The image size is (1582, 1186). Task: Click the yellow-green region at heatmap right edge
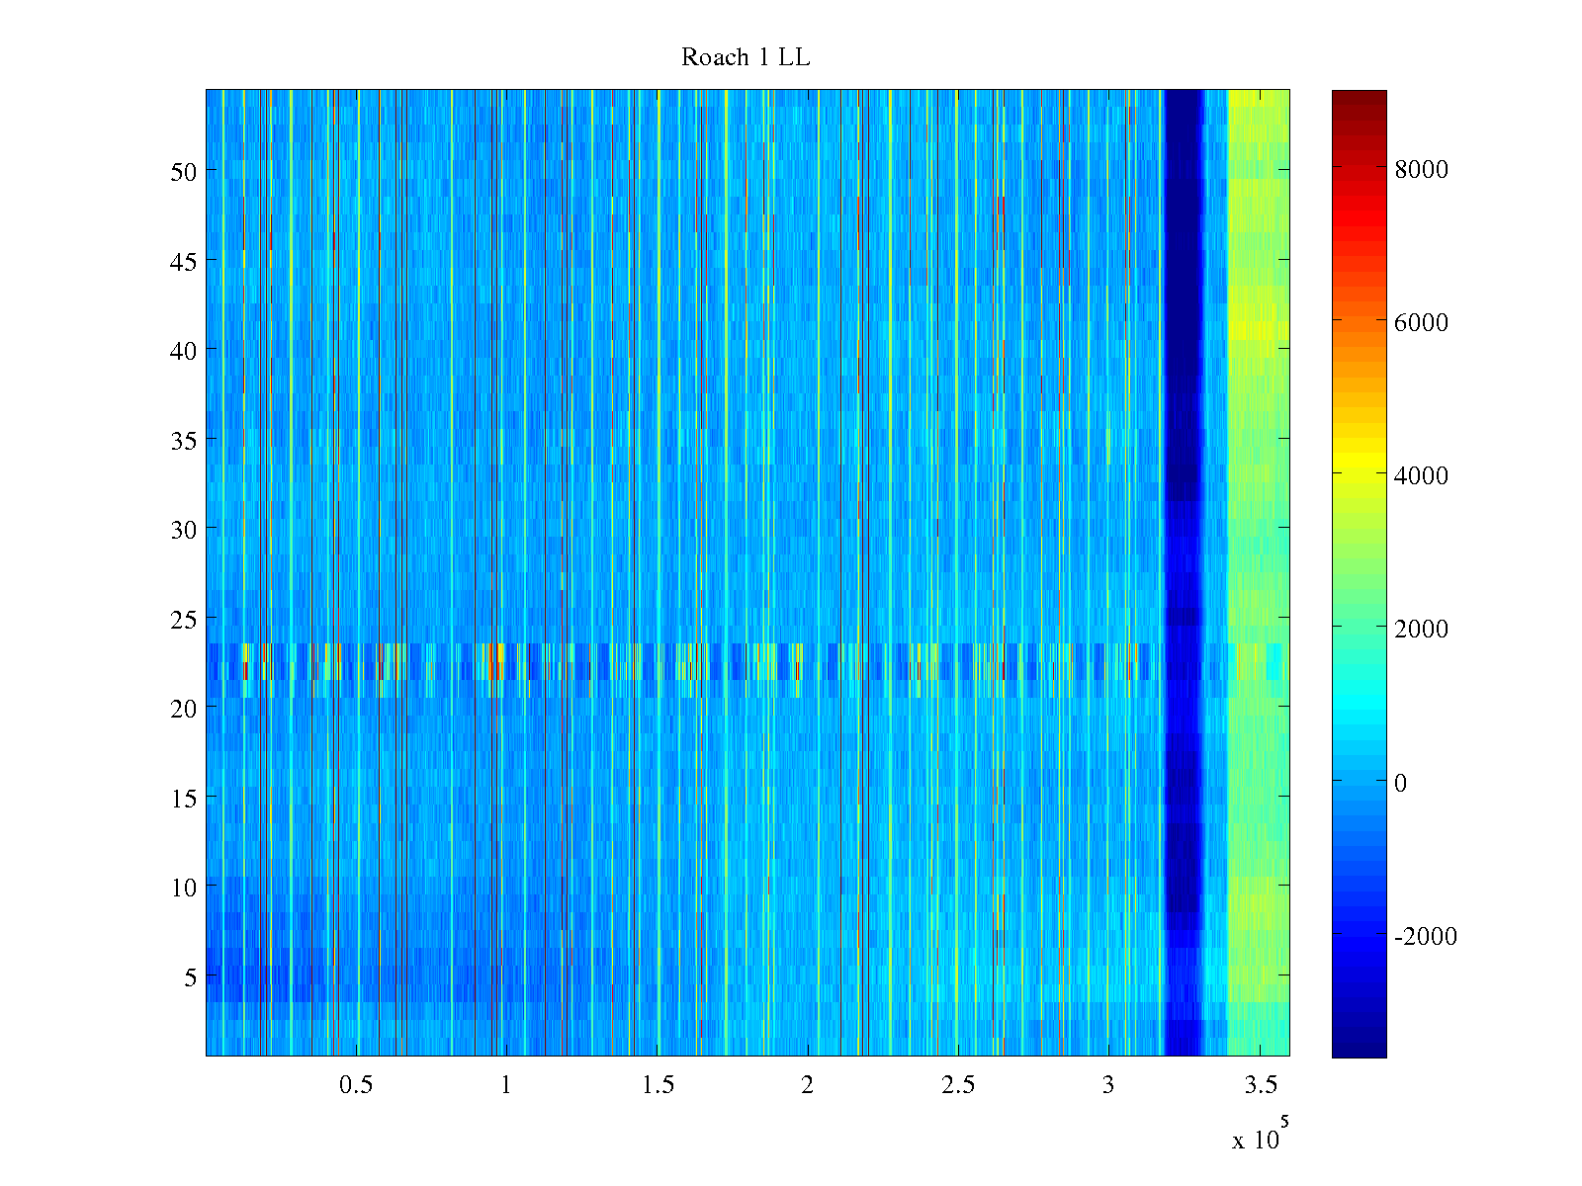[1259, 573]
